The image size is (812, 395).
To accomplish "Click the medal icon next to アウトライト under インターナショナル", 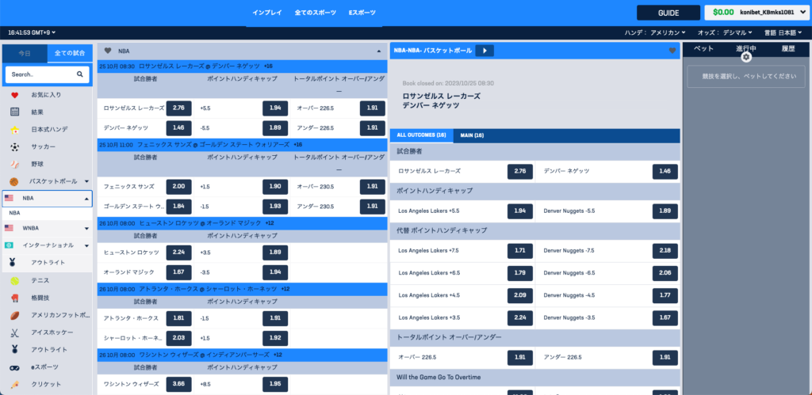I will pos(13,263).
